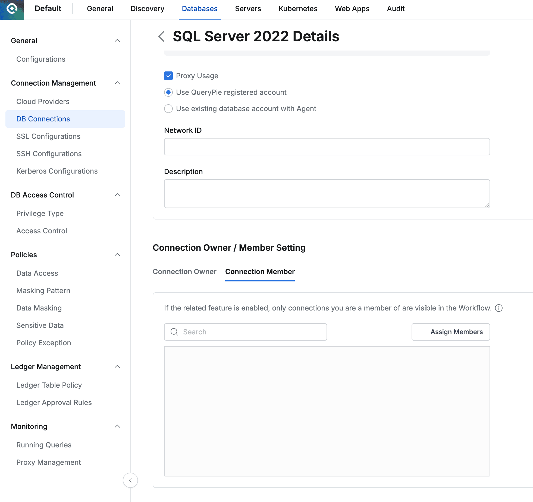Click the info icon next to the Workflow notice
The height and width of the screenshot is (502, 533).
pos(499,308)
